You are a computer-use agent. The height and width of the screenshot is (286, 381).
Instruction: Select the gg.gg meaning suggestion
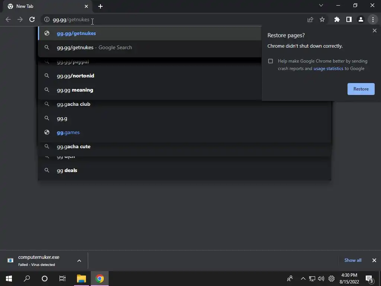tap(150, 90)
